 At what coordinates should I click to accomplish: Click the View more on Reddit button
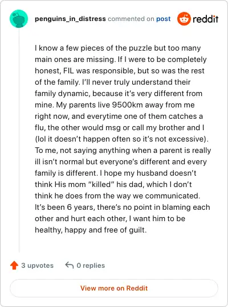tap(114, 288)
